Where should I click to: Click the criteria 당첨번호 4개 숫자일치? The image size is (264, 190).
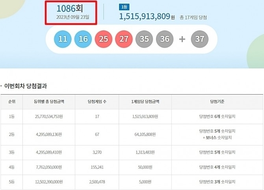[x=217, y=167]
